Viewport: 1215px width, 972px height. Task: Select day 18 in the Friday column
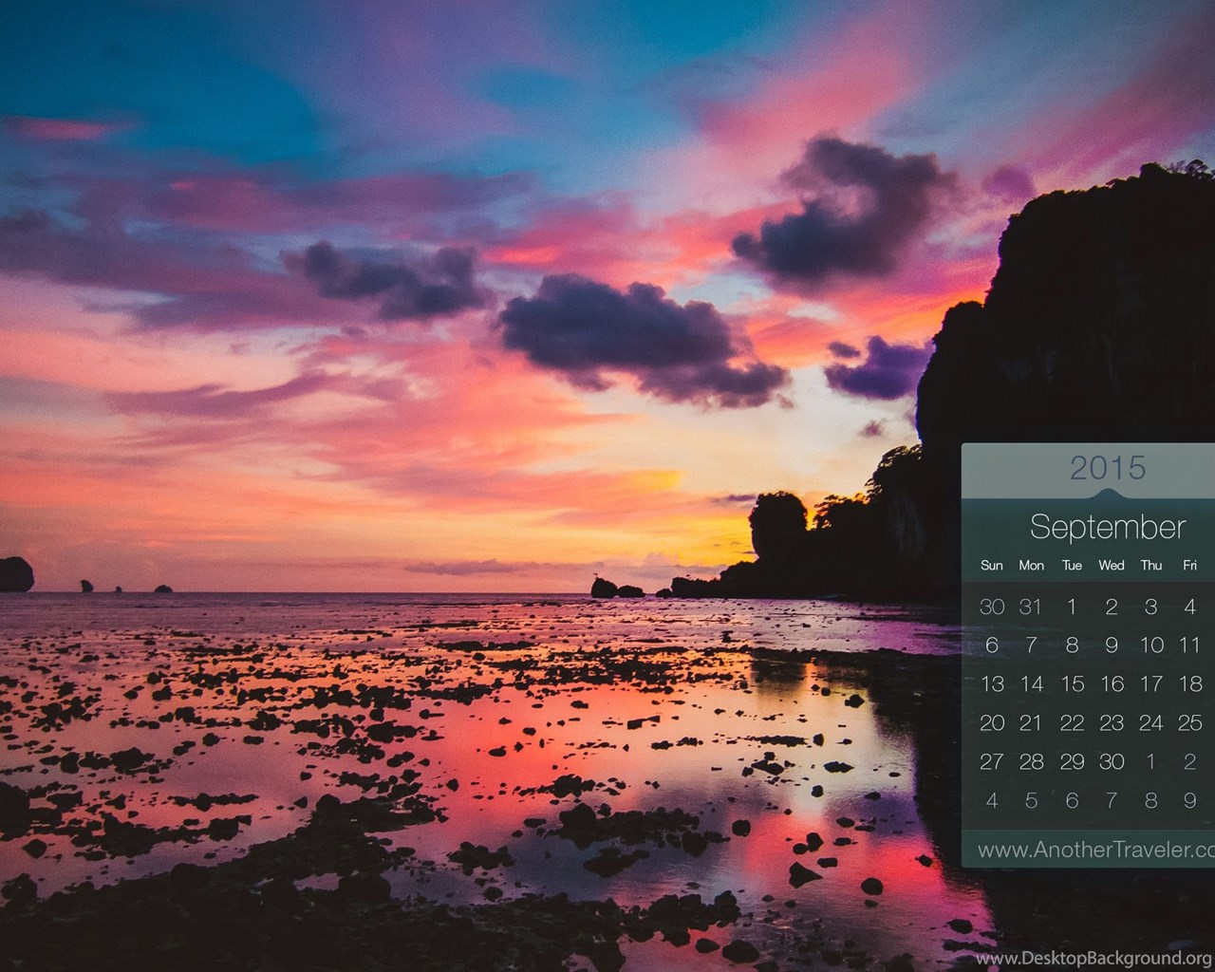[1189, 683]
